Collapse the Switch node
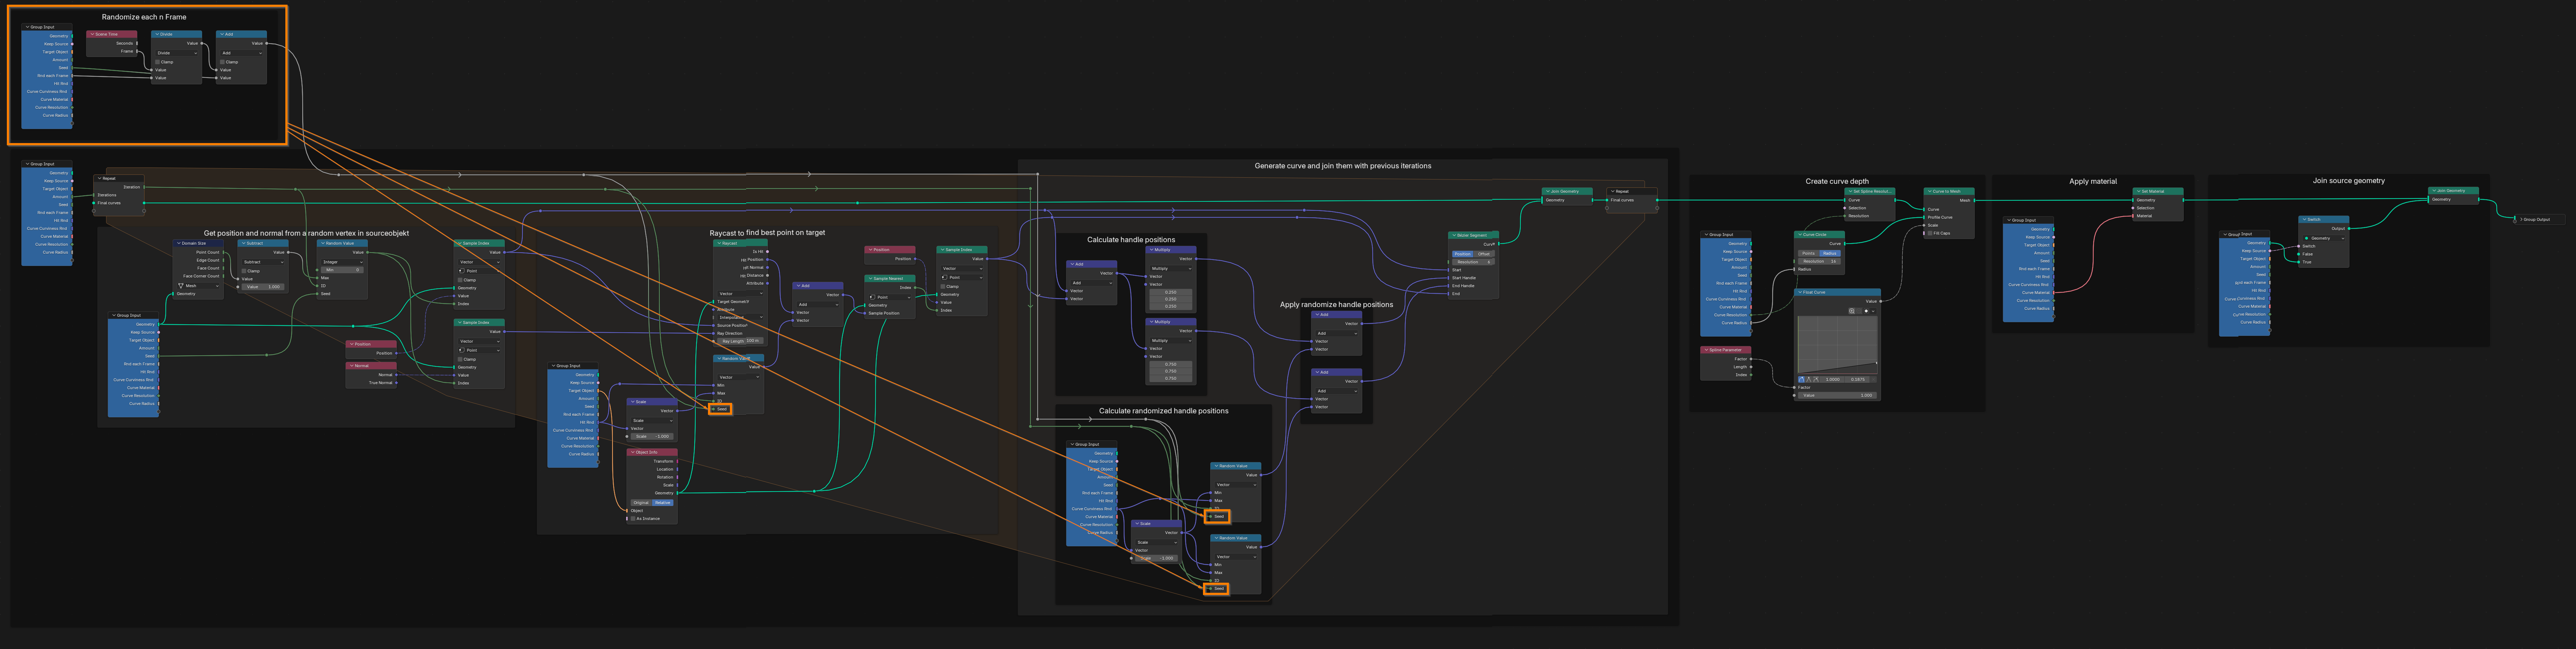Image resolution: width=2576 pixels, height=649 pixels. [x=2305, y=220]
